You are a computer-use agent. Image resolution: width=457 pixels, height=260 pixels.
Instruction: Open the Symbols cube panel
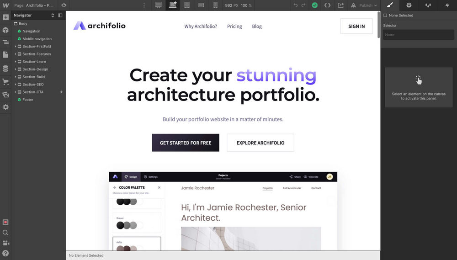pos(5,30)
